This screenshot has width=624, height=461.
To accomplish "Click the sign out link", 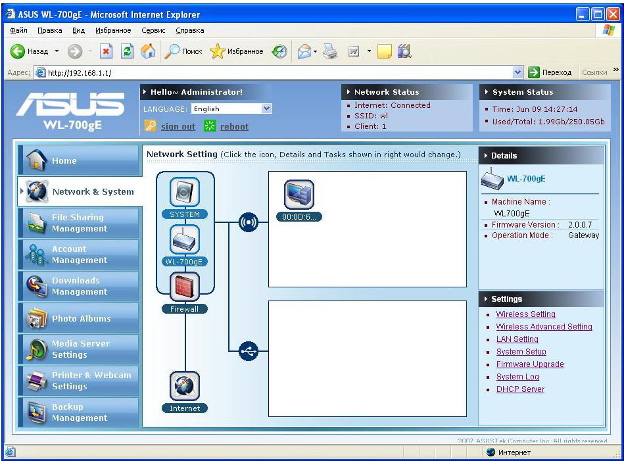I will click(x=178, y=127).
